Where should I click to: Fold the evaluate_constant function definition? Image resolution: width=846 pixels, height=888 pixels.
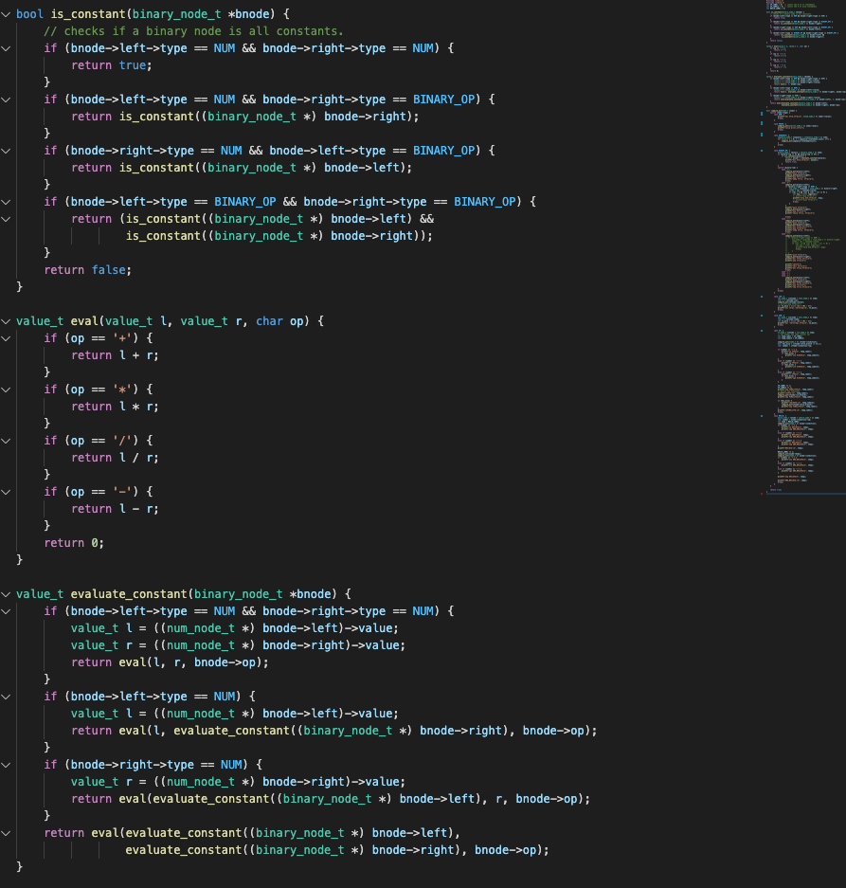click(7, 594)
